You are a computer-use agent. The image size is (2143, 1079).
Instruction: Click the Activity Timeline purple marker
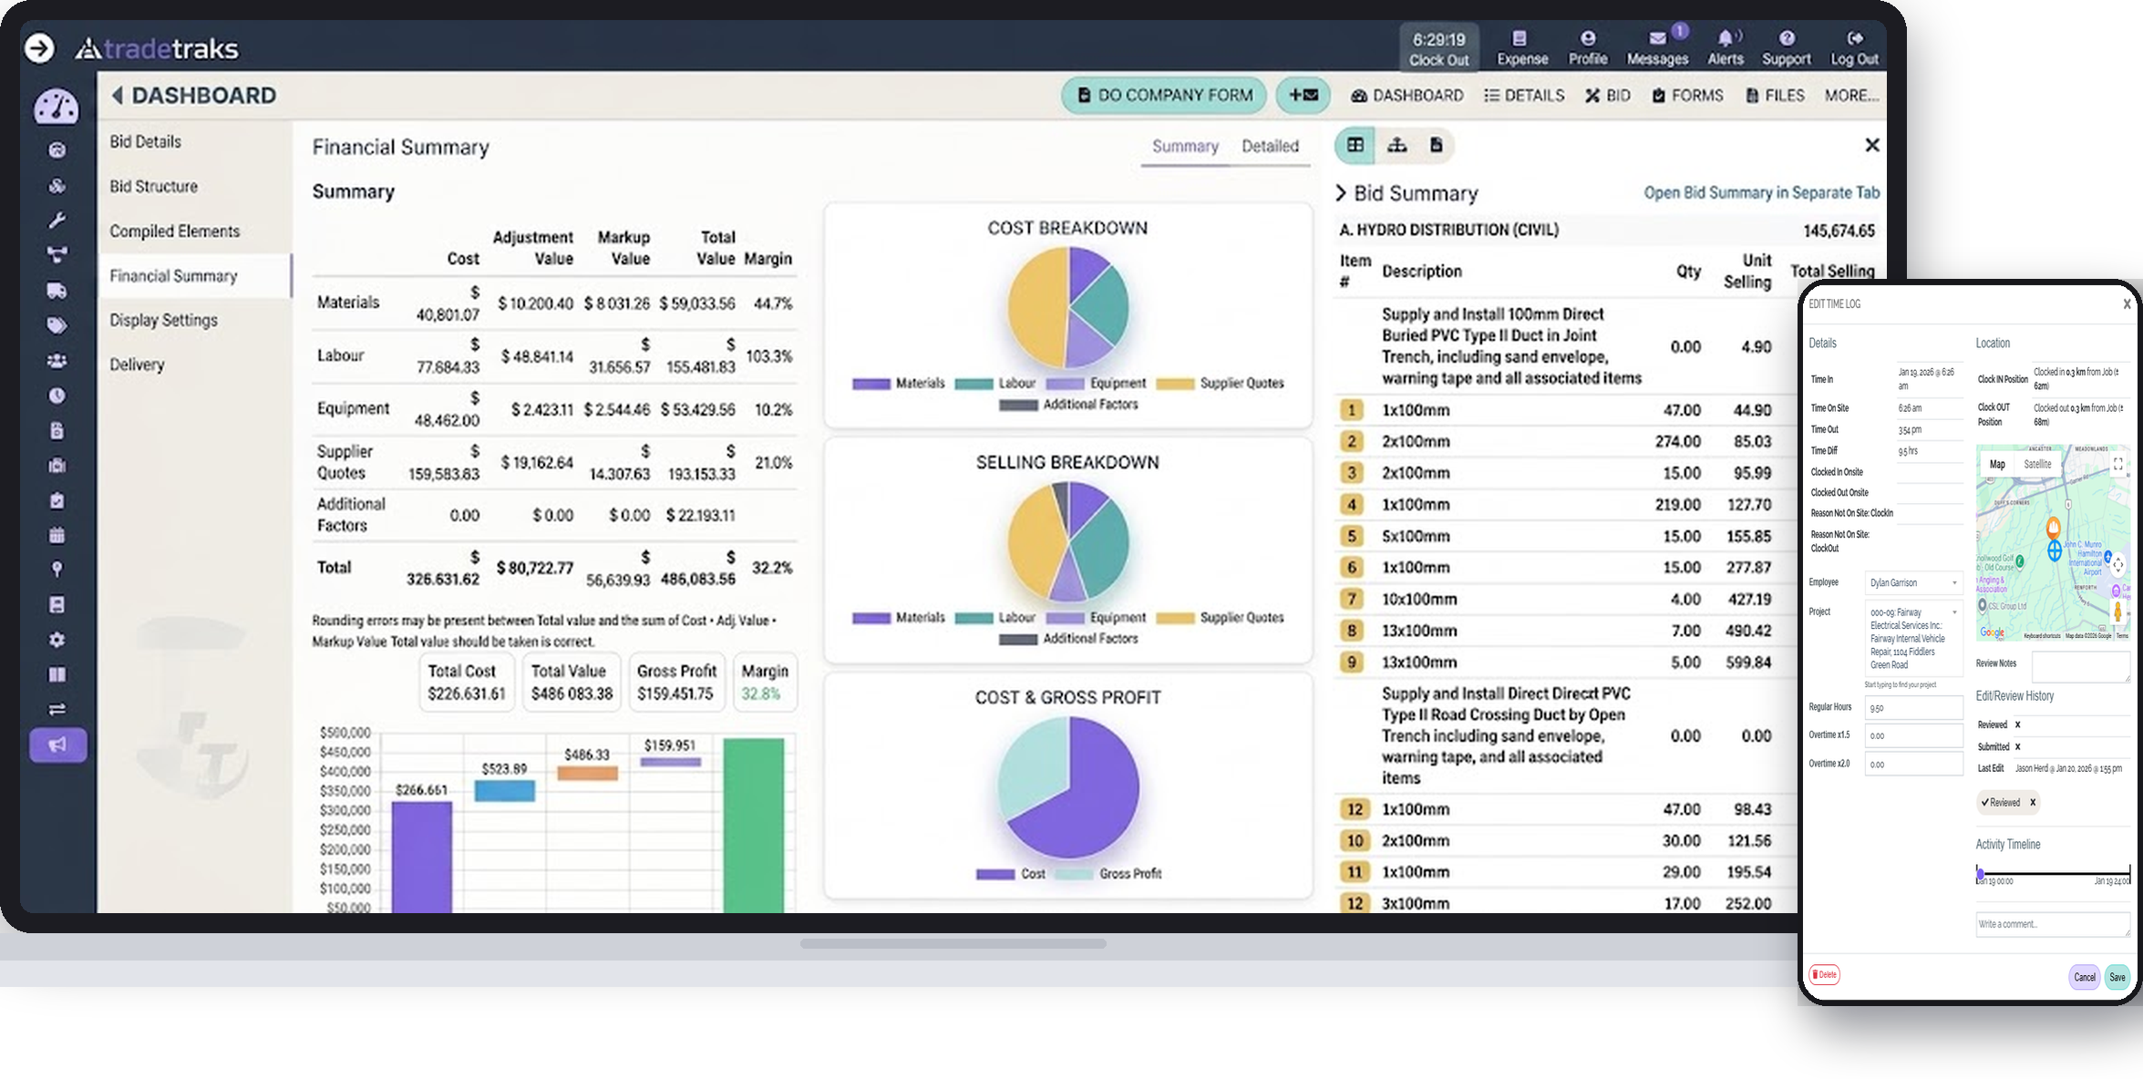click(x=1980, y=873)
